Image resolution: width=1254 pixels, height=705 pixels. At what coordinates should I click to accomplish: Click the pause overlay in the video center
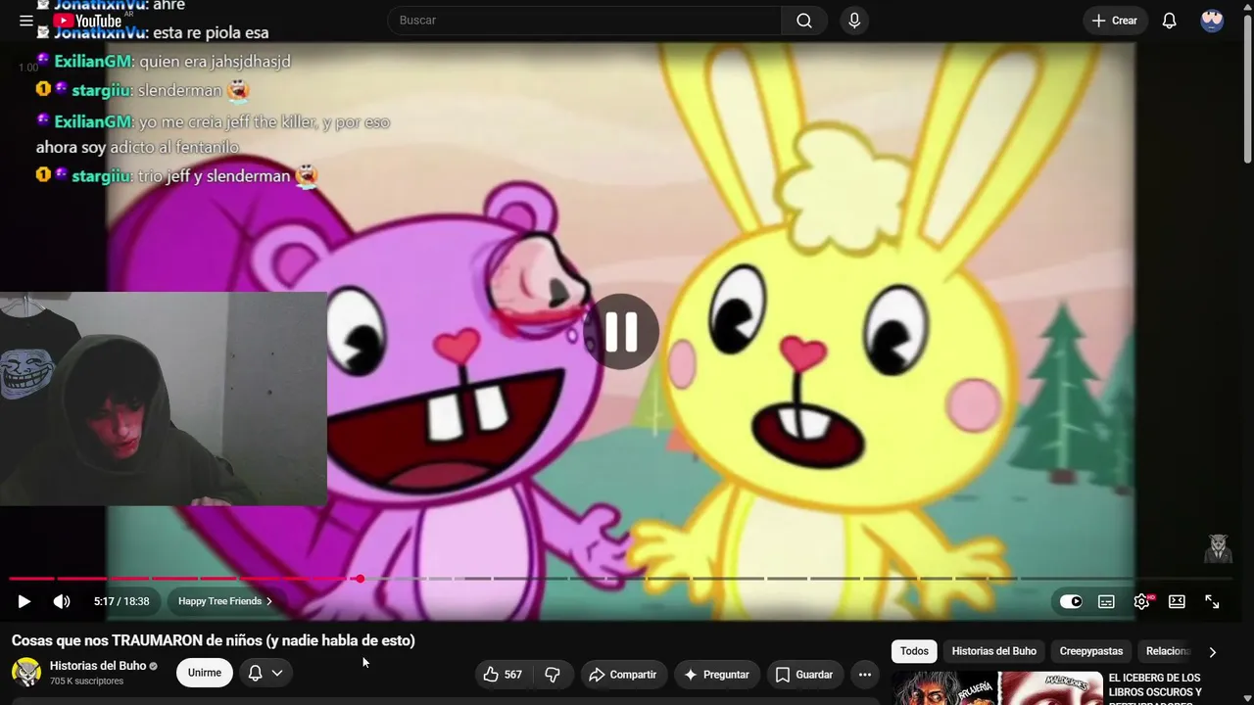621,332
